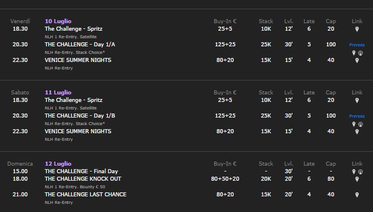Open location pin for THE CHALLENGE KNOCK OUT
The width and height of the screenshot is (373, 212).
357,179
